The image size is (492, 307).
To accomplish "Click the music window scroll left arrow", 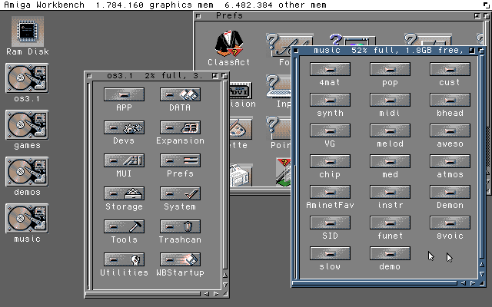I will click(x=464, y=283).
